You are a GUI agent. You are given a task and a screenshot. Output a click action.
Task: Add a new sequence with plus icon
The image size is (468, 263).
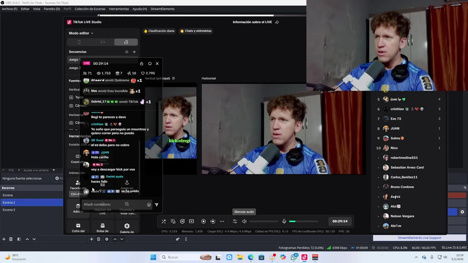(x=134, y=52)
